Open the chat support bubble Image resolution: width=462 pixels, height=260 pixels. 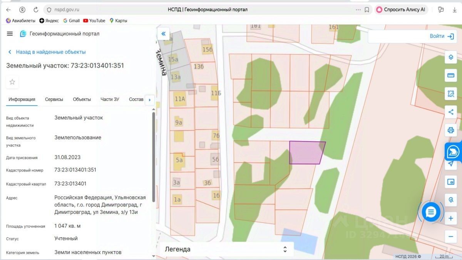[430, 212]
